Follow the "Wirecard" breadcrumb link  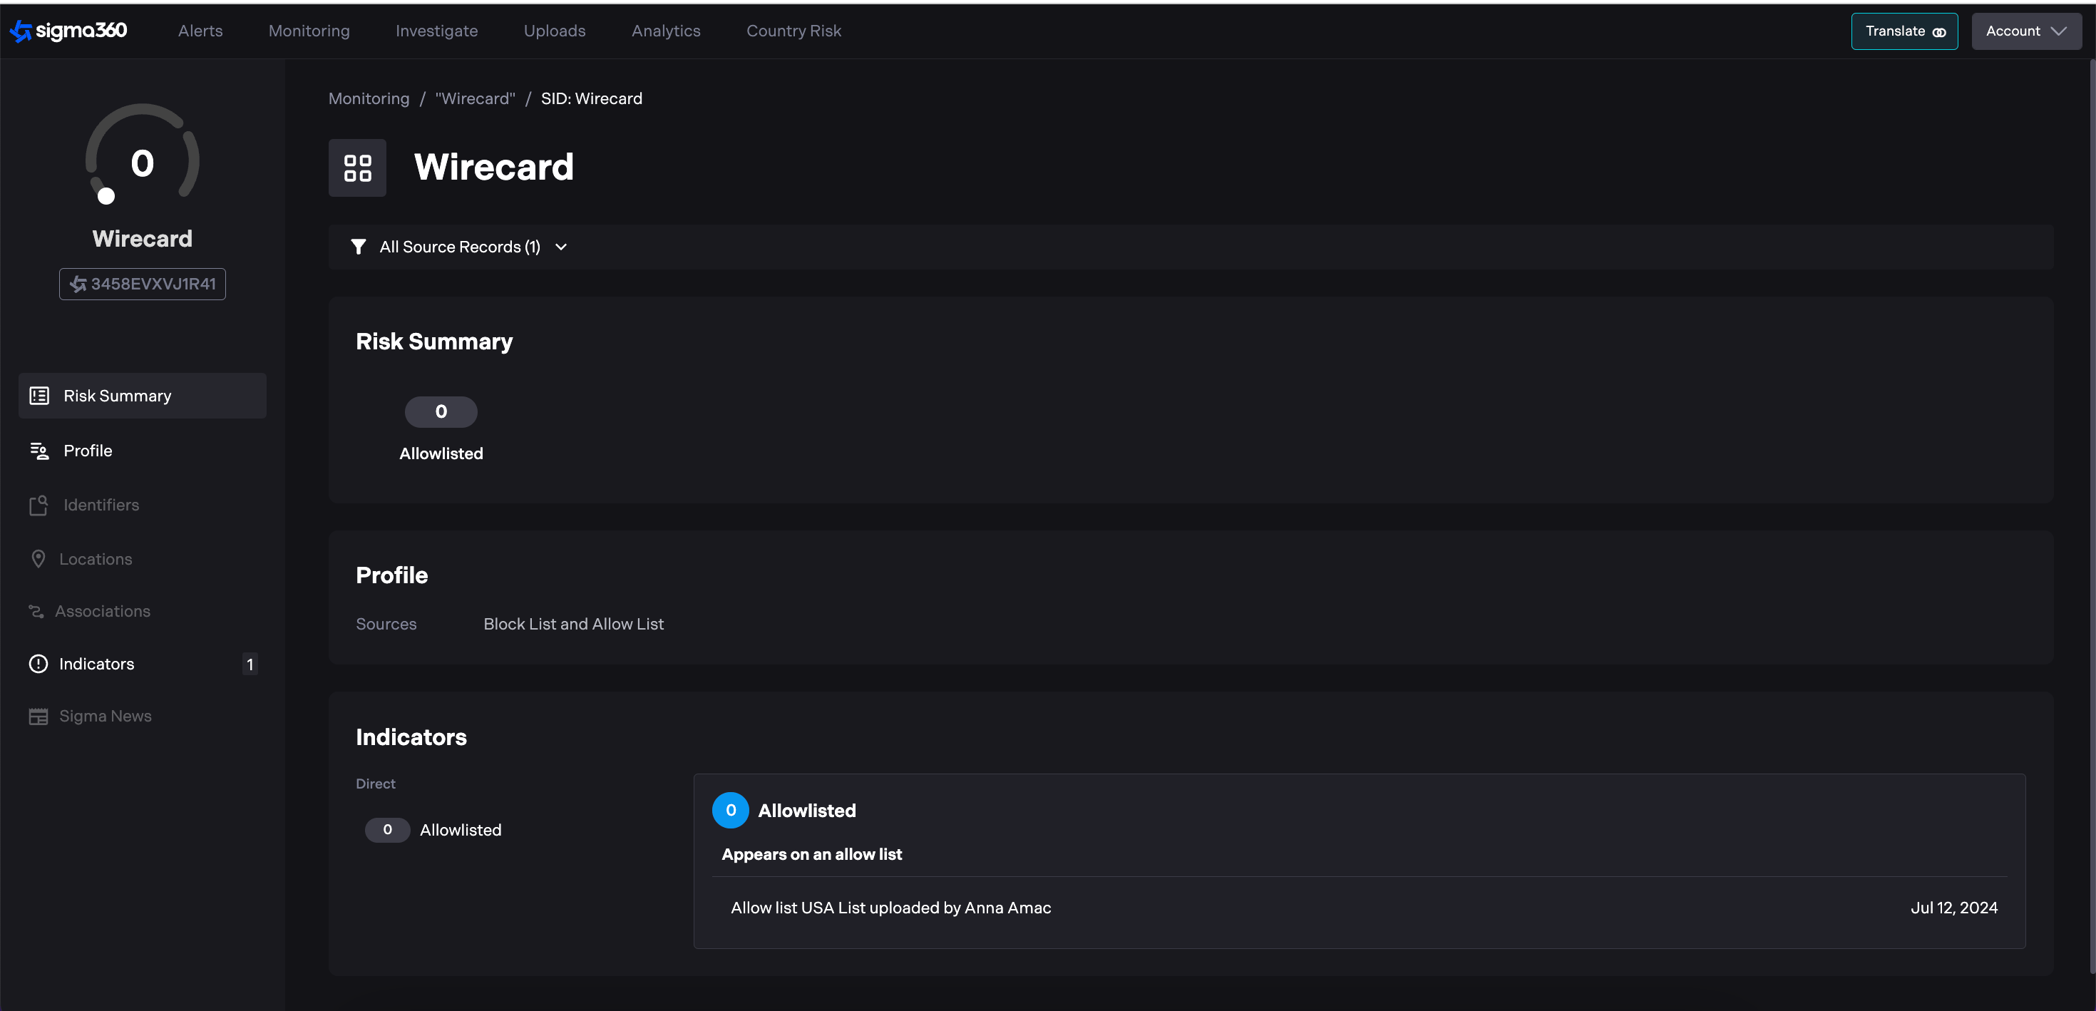click(x=476, y=98)
